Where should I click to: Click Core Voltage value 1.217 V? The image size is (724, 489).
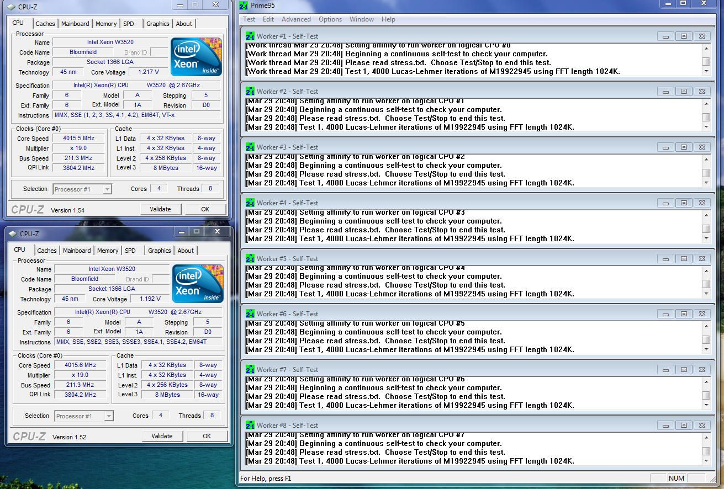point(149,72)
